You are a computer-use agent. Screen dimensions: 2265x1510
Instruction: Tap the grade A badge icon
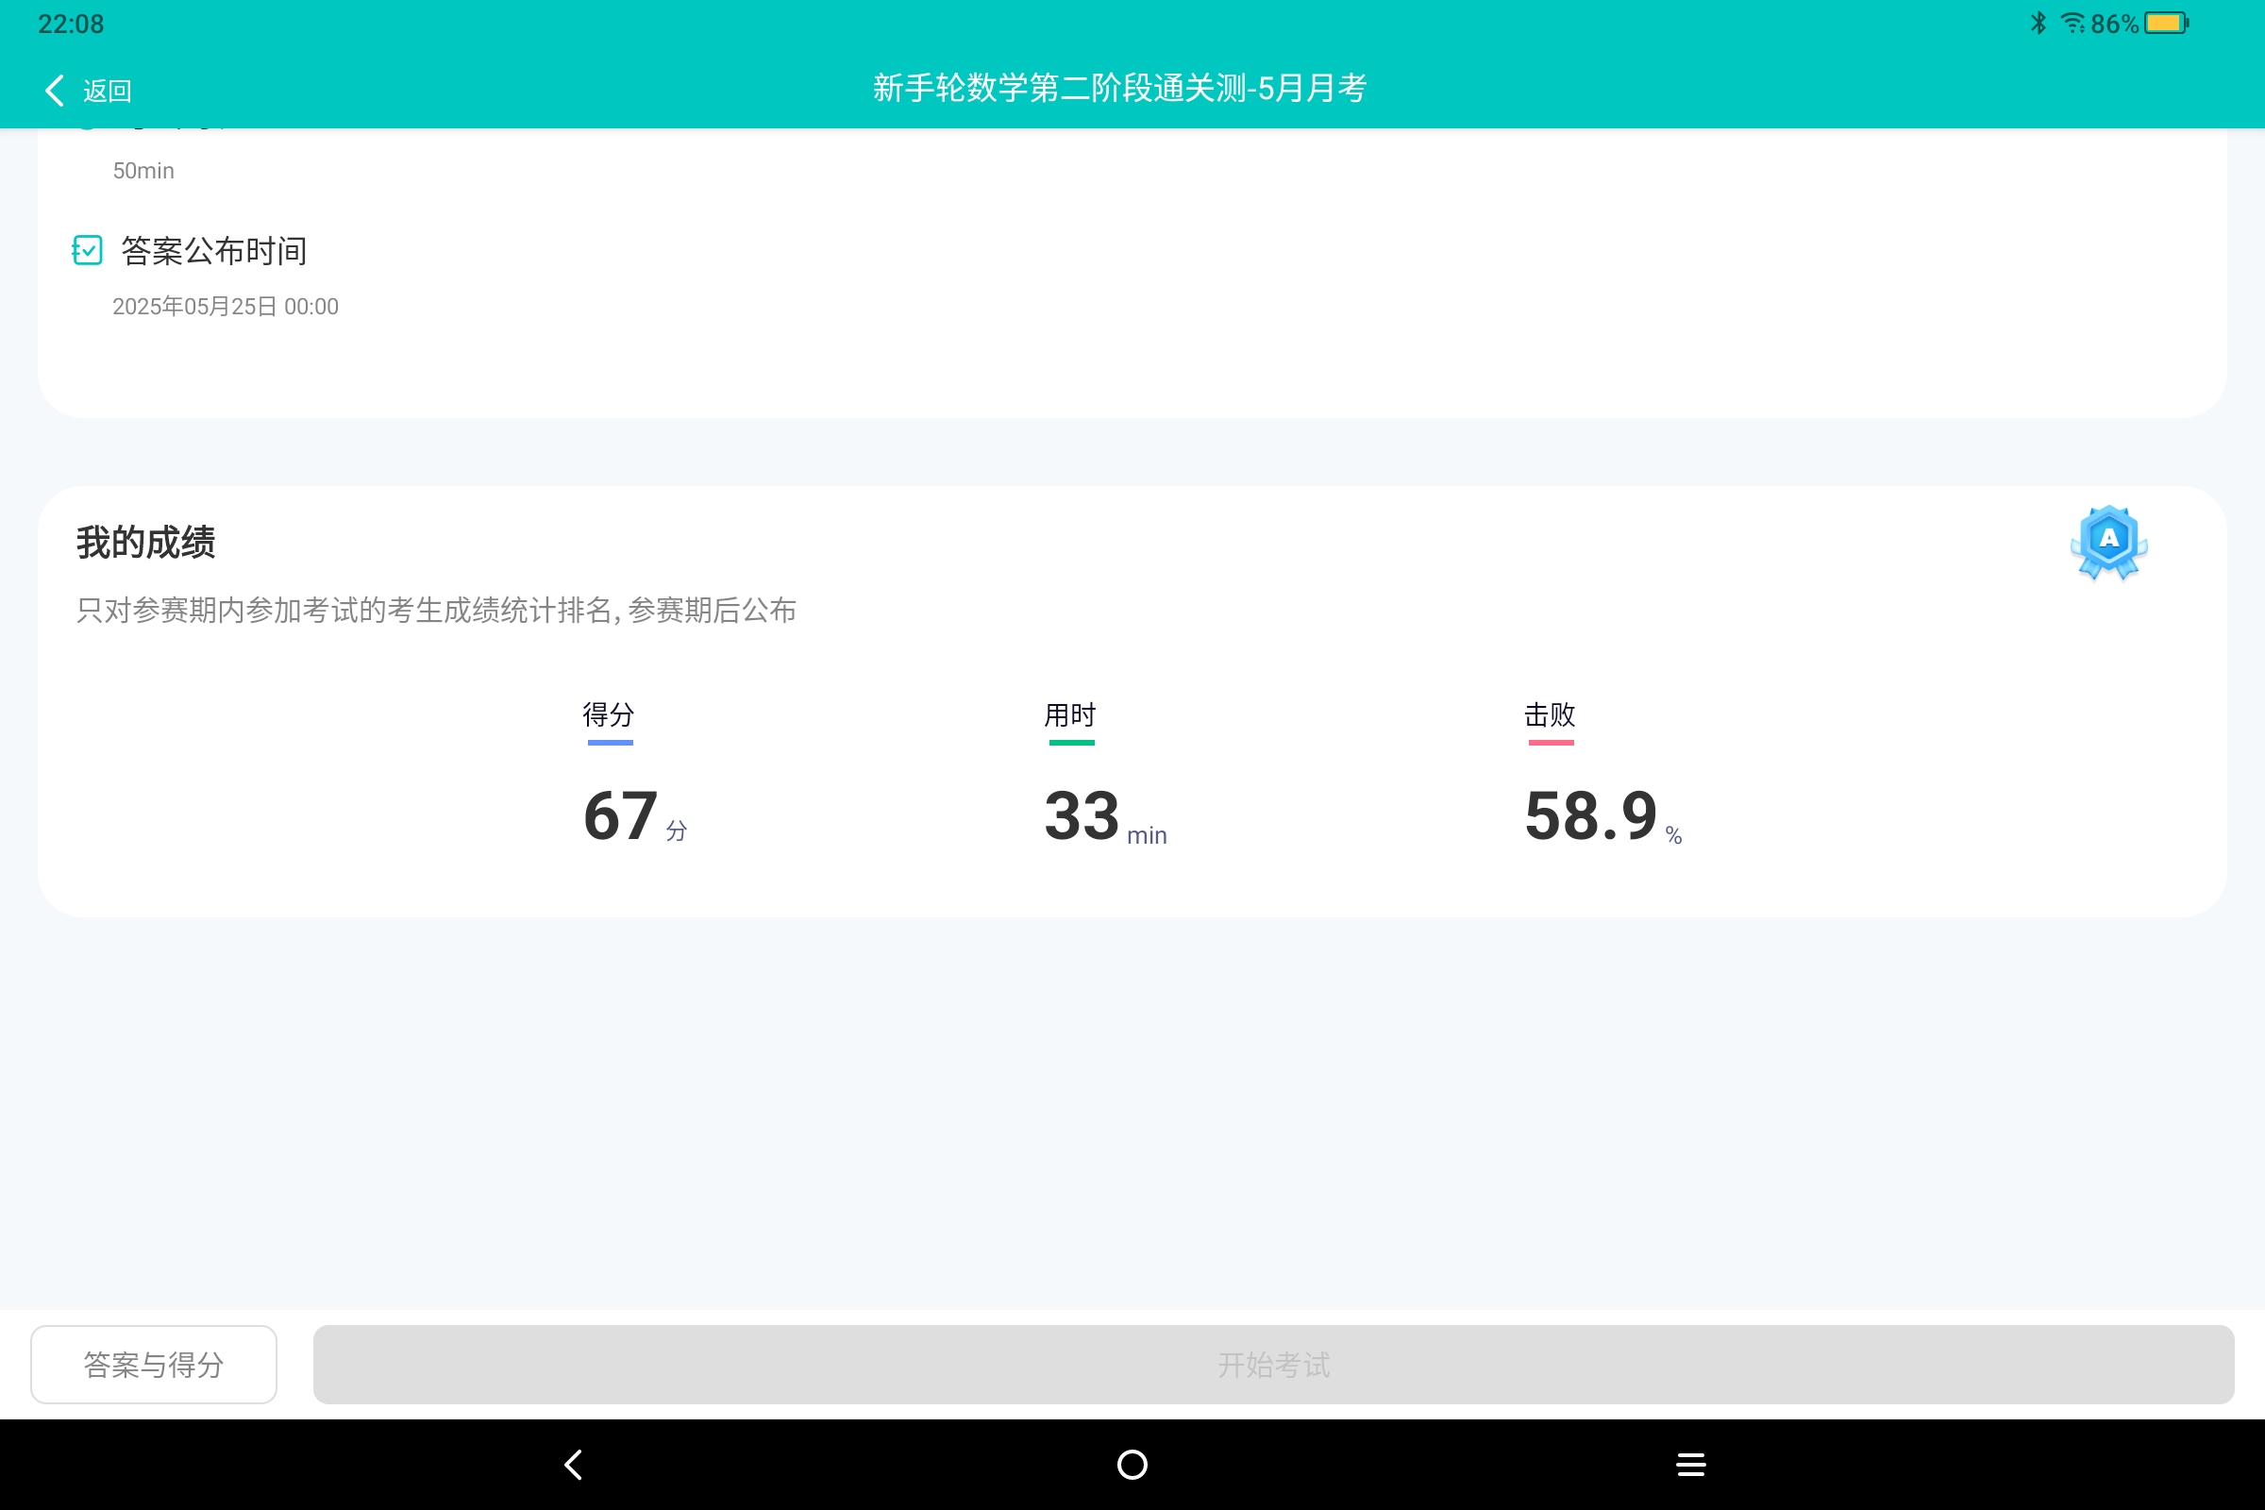pos(2108,542)
